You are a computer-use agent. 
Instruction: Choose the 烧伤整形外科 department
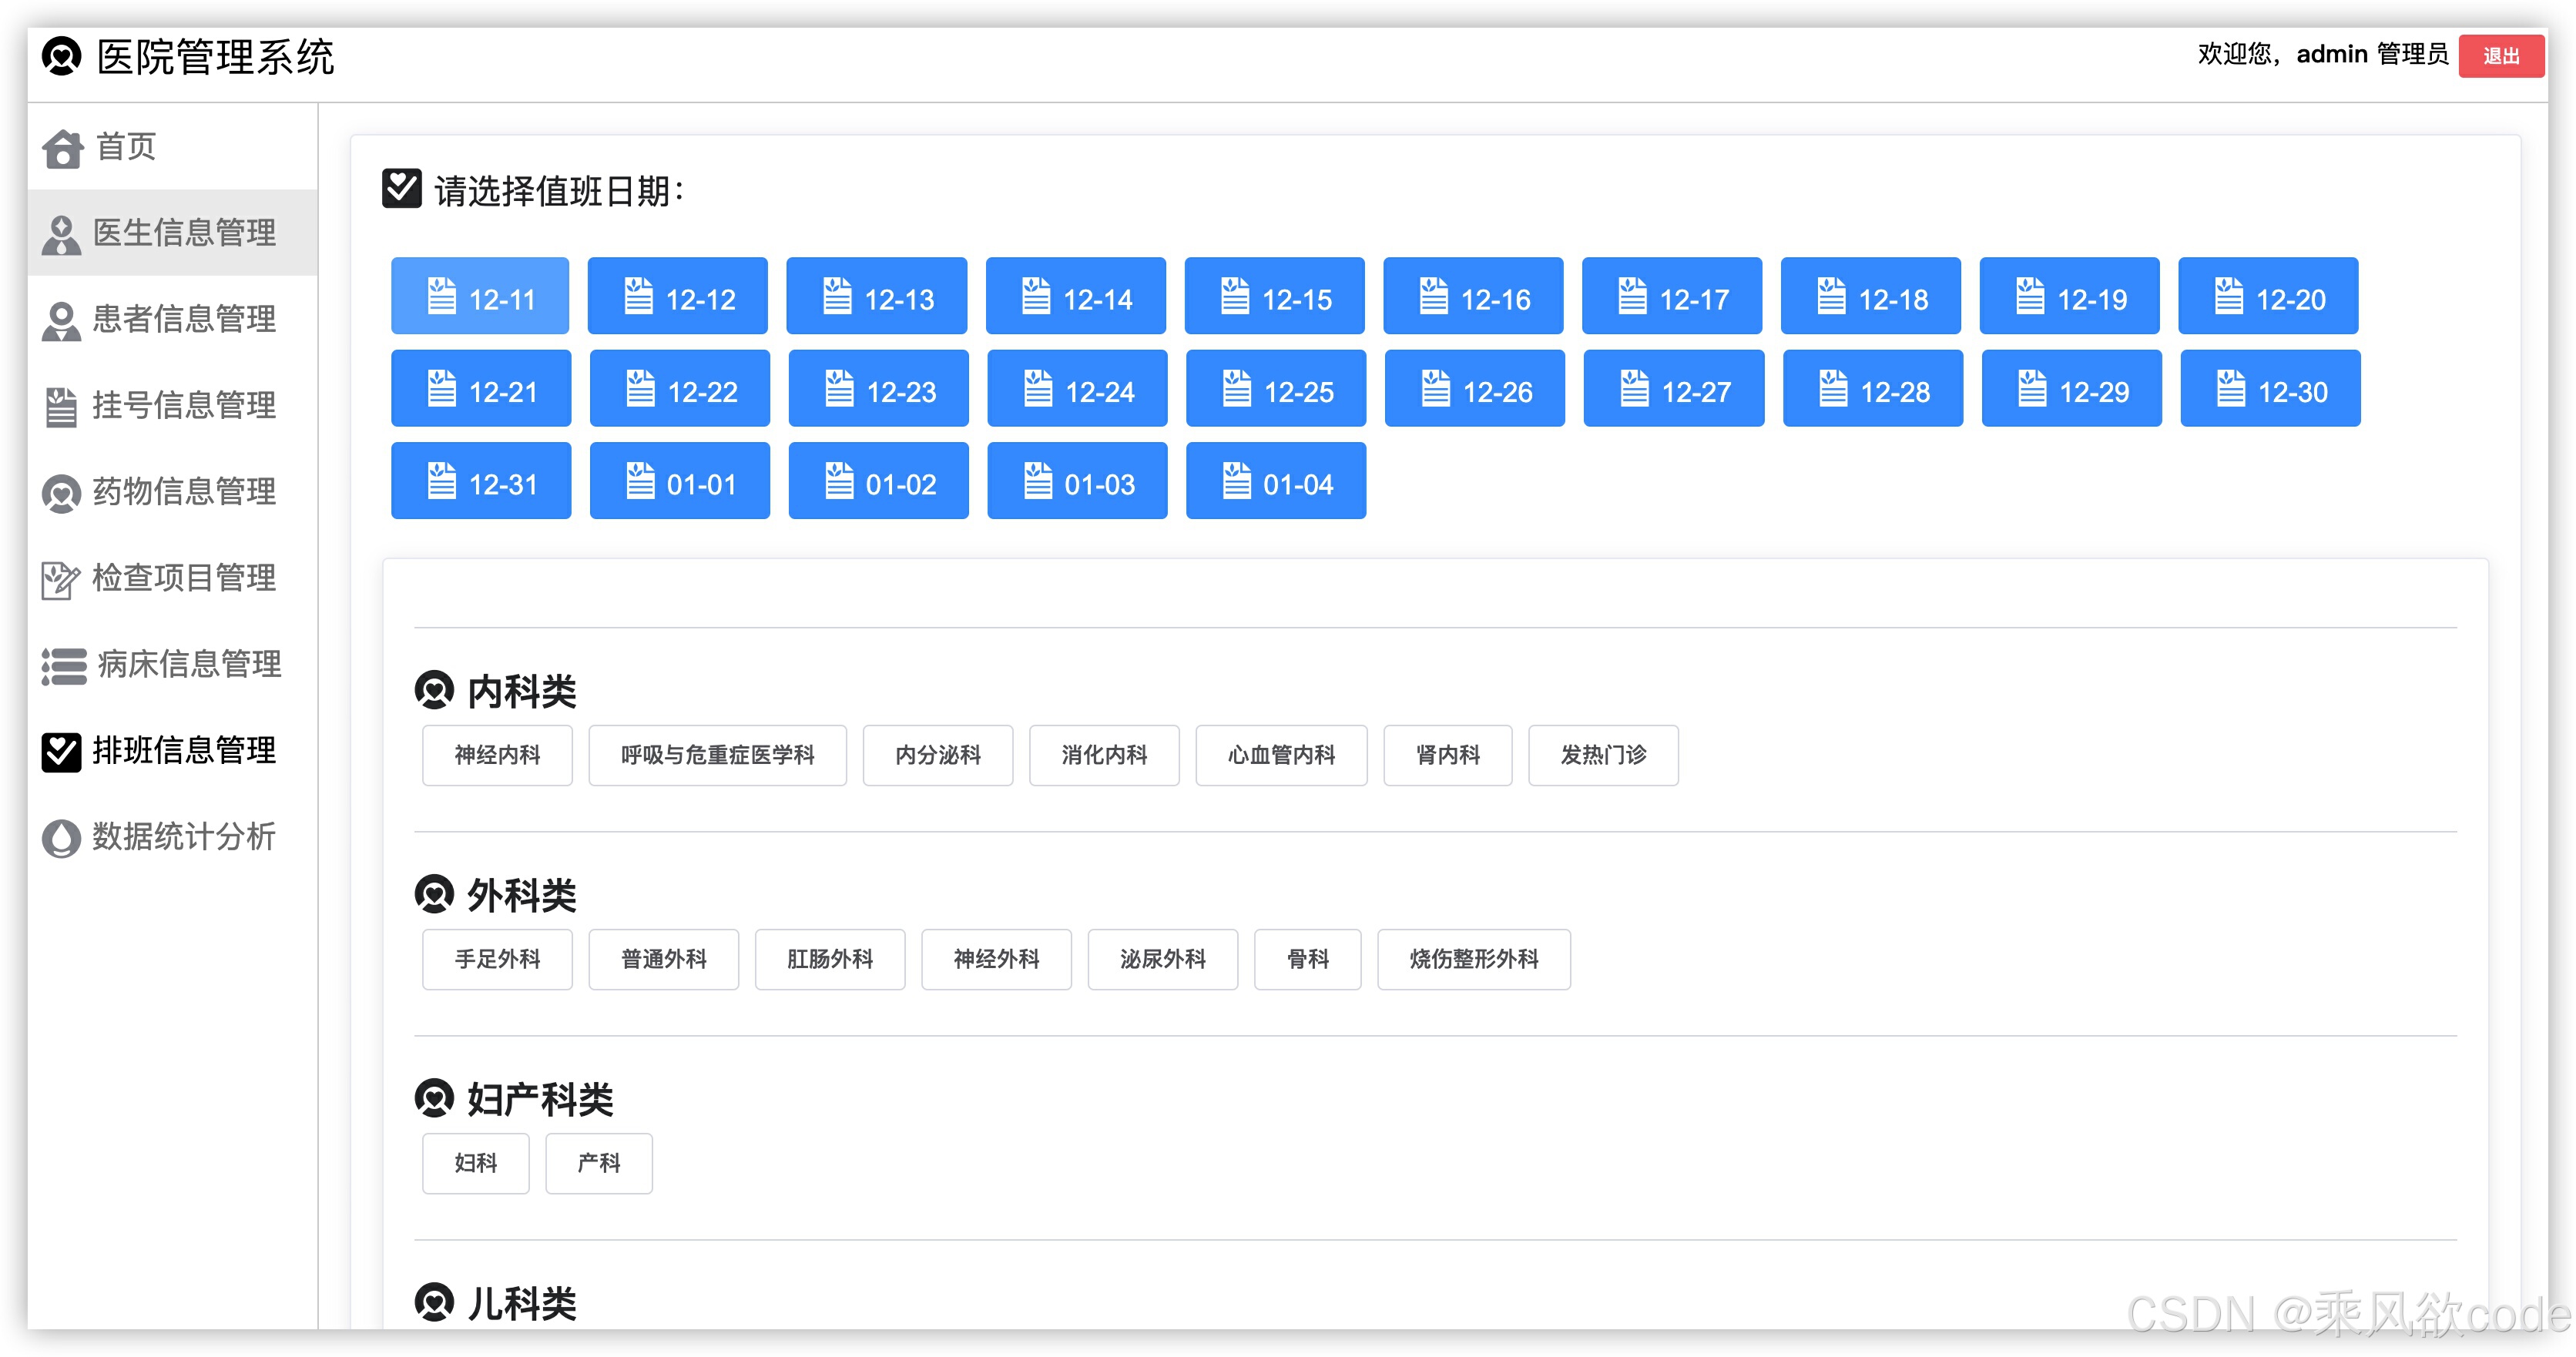[1473, 959]
